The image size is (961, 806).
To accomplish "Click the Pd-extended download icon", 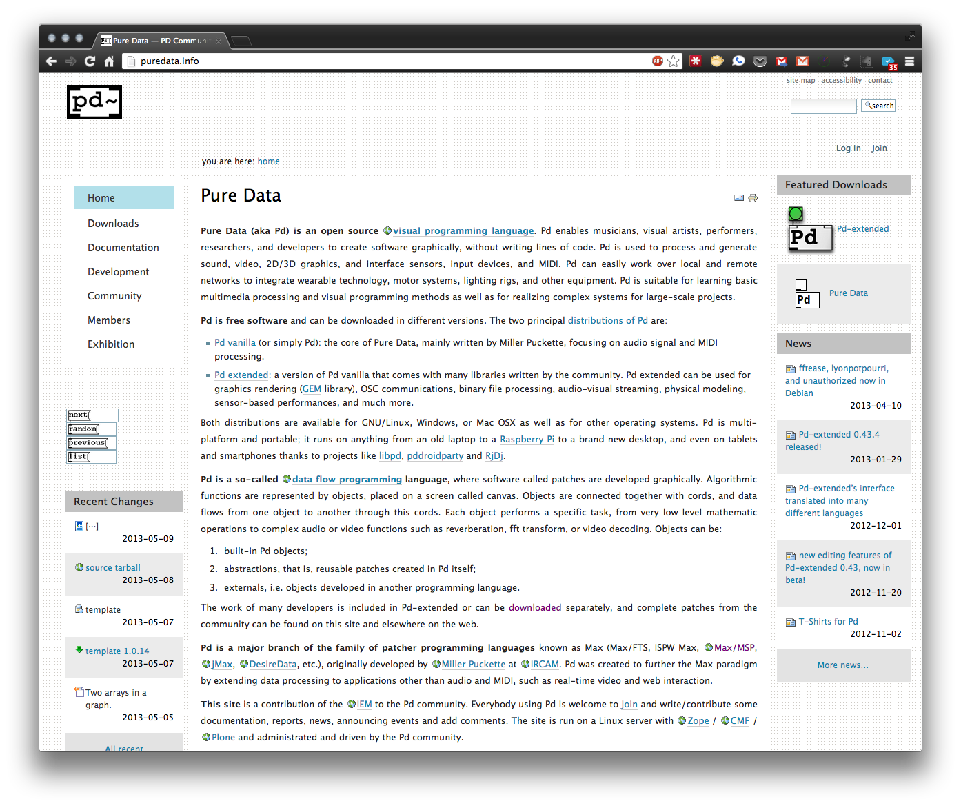I will click(x=810, y=230).
